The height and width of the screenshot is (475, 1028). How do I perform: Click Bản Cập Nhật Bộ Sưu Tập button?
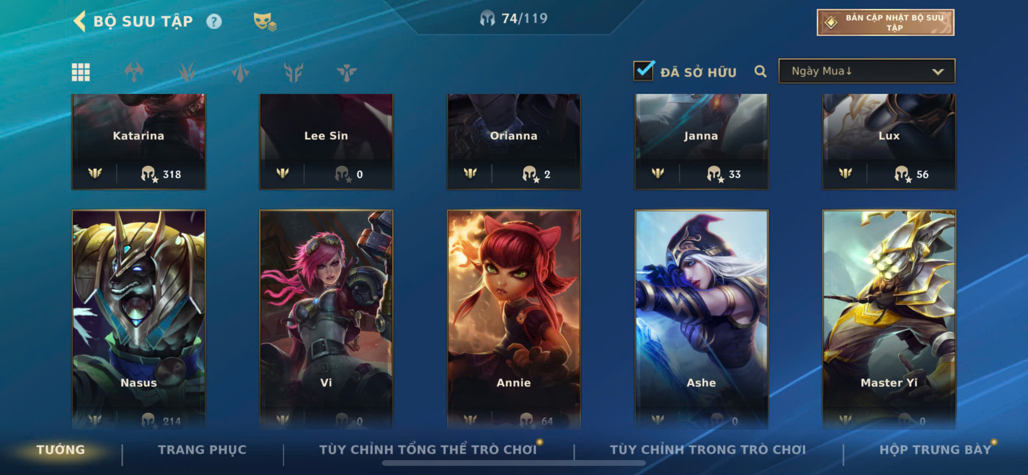(885, 22)
